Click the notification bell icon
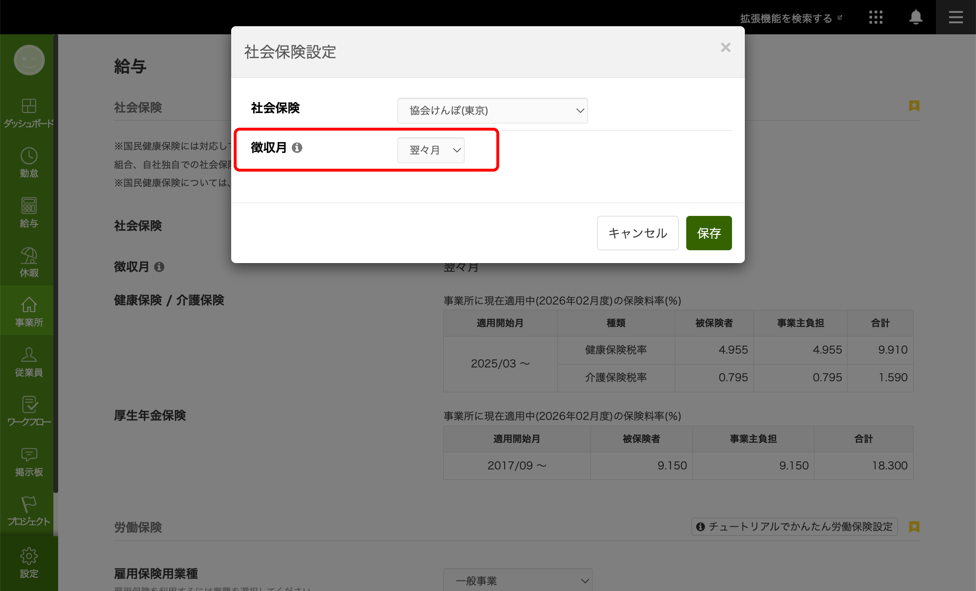The image size is (976, 591). (x=915, y=18)
